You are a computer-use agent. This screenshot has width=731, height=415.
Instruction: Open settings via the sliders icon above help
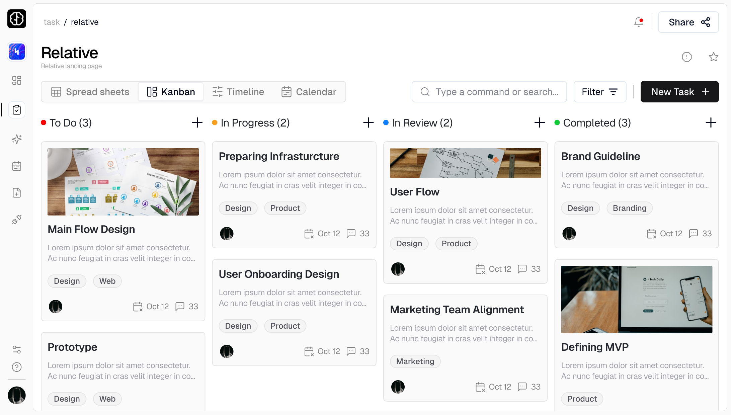coord(17,350)
